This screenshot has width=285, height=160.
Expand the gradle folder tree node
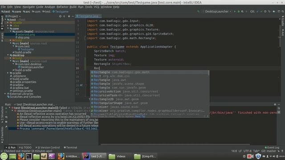click(x=8, y=73)
